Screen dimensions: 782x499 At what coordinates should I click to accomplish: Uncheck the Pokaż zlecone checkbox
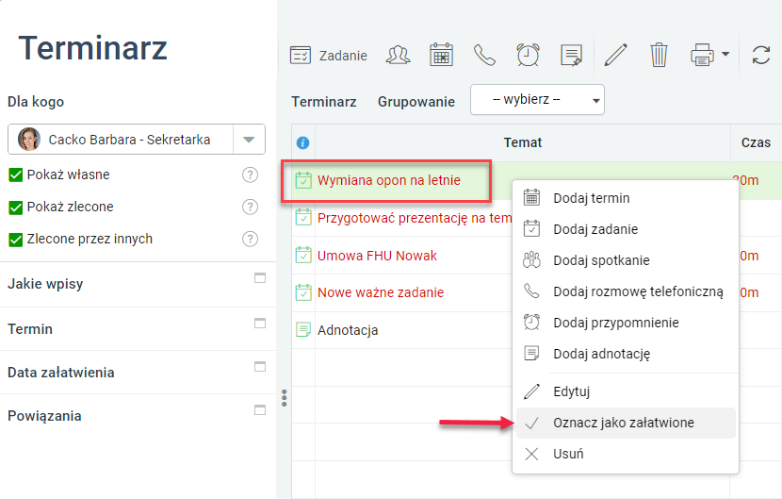(x=16, y=208)
